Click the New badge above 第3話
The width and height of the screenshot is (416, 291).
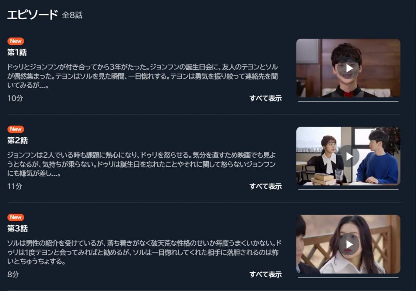point(16,217)
